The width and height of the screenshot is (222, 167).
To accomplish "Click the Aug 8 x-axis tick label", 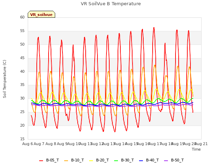I will (51, 144).
